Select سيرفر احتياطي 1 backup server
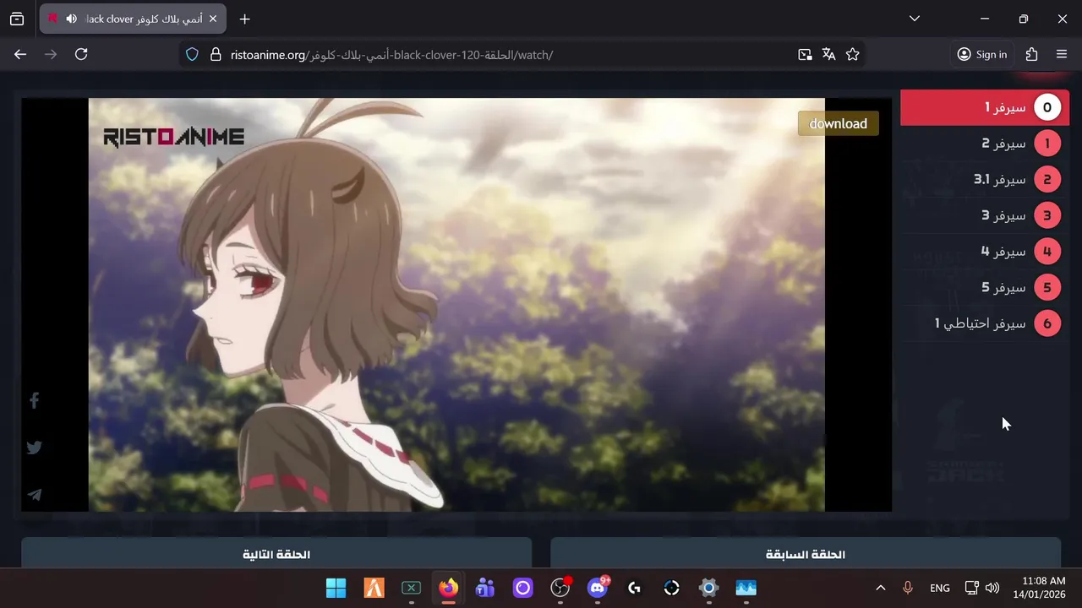 pos(985,323)
